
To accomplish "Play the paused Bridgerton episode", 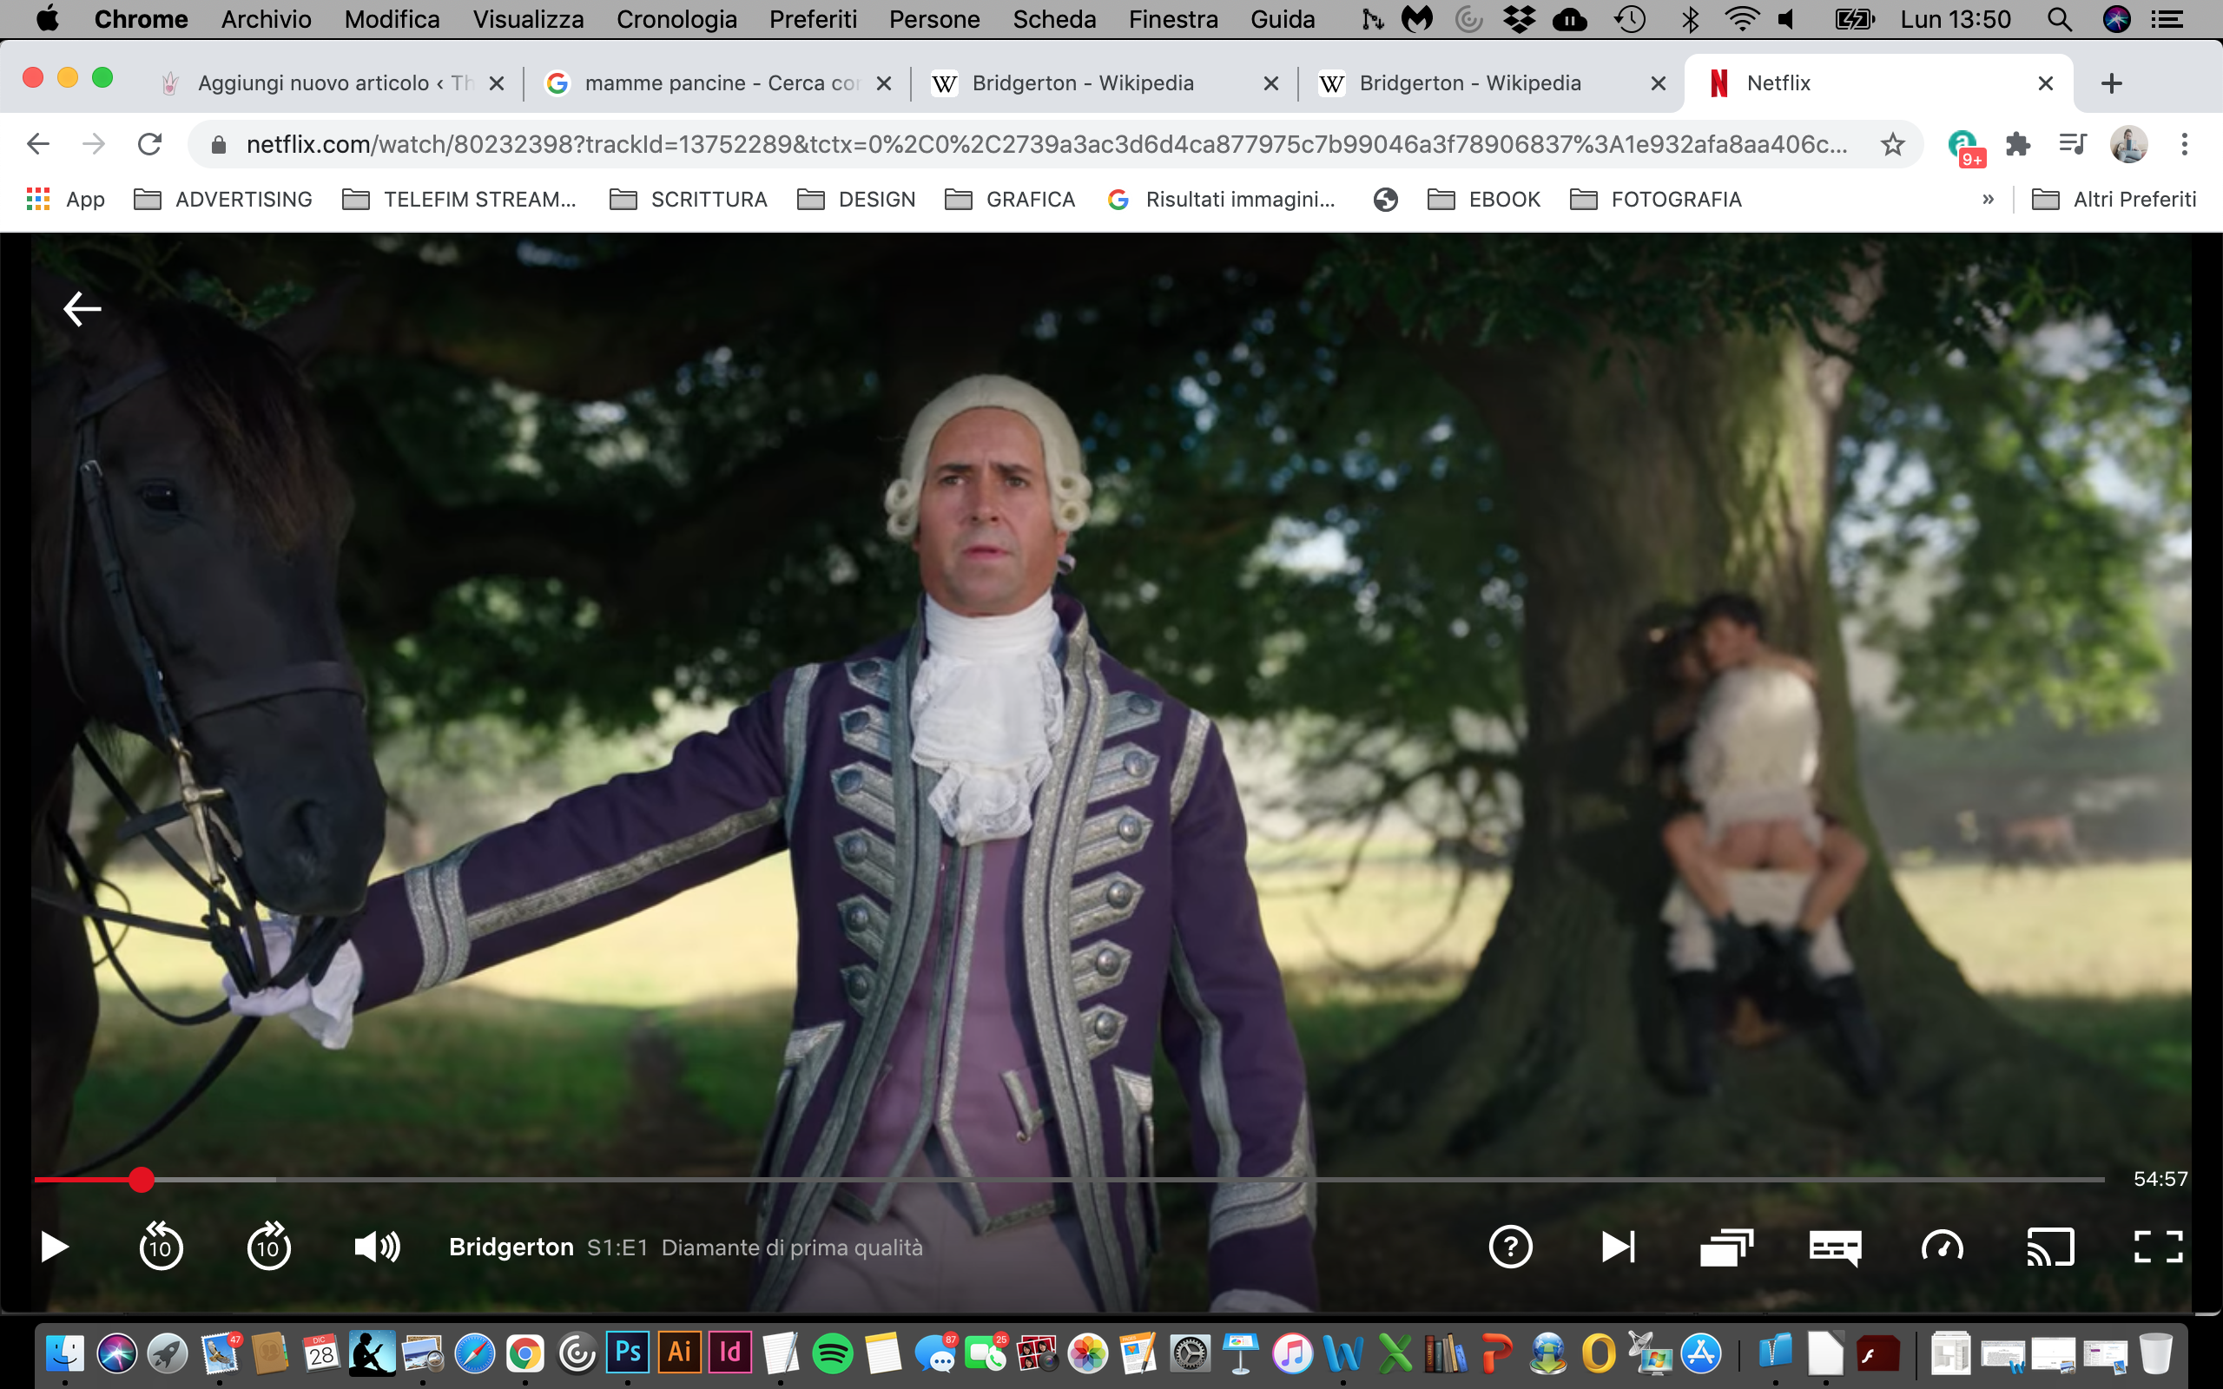I will click(54, 1247).
